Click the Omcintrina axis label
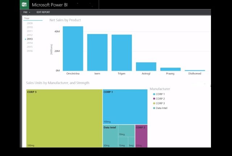Image resolution: width=232 pixels, height=156 pixels. pos(73,73)
